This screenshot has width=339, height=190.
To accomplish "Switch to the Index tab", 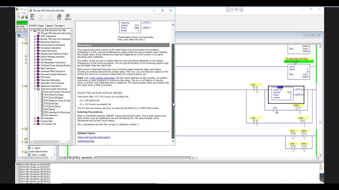I will (41, 26).
